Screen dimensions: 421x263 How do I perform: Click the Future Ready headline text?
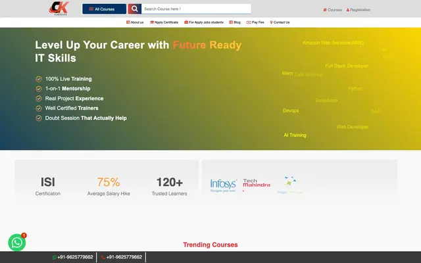pos(207,45)
